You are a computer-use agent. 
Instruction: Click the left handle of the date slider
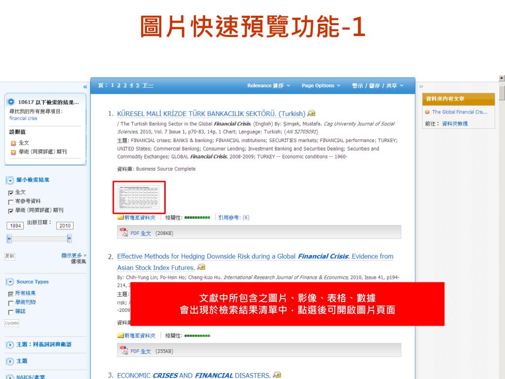(x=9, y=239)
